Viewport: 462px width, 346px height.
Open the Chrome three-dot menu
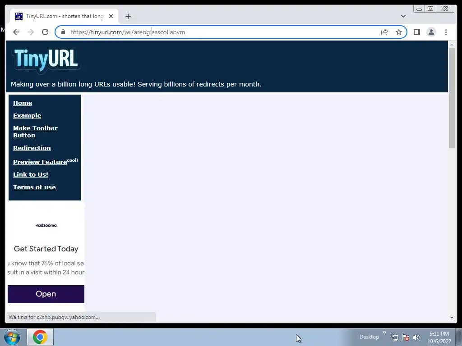[x=446, y=32]
